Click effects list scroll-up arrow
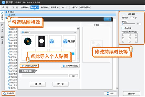The image size is (145, 97). pos(117,12)
